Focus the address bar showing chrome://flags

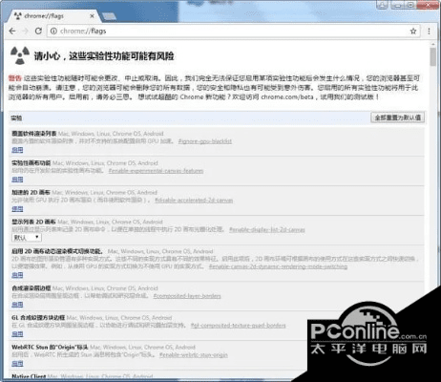(234, 31)
